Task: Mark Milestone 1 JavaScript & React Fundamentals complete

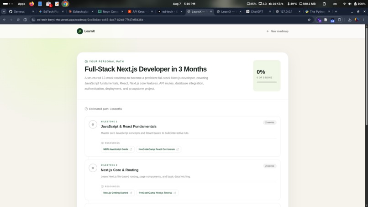Action: (93, 125)
